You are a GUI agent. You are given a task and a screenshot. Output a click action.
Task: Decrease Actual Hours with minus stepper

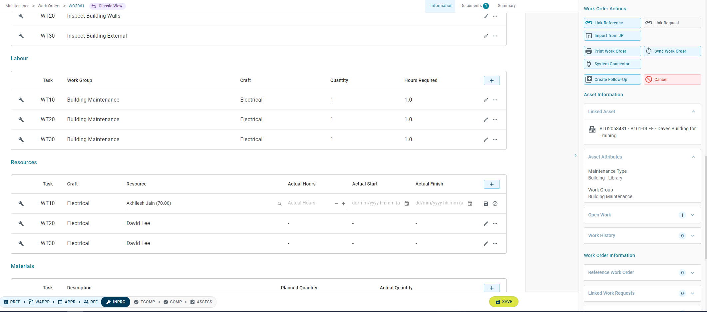[x=336, y=203]
